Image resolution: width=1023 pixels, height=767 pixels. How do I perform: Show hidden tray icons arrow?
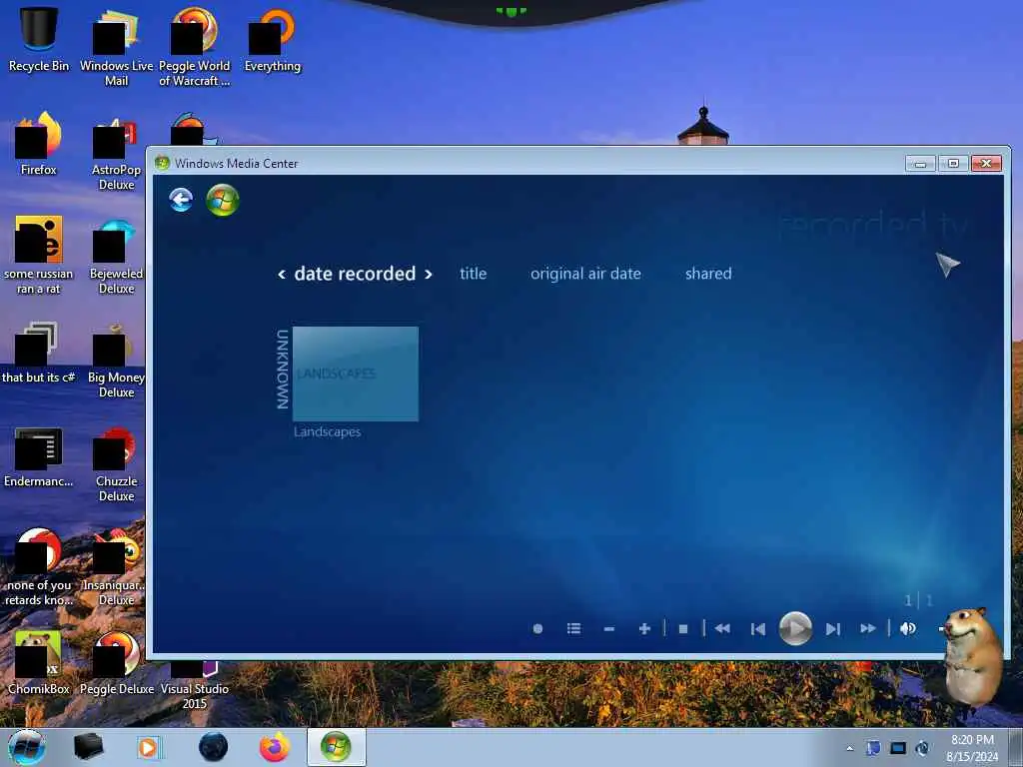pos(849,748)
